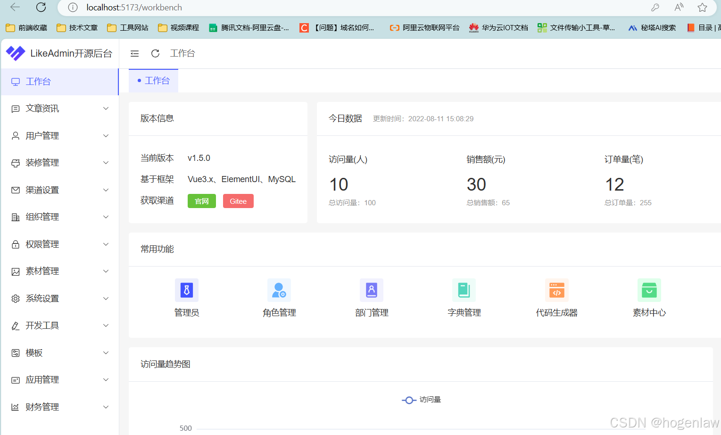Screen dimensions: 721x435
Task: Launch the 代码生成器 (Code Generator) icon
Action: pyautogui.click(x=556, y=290)
